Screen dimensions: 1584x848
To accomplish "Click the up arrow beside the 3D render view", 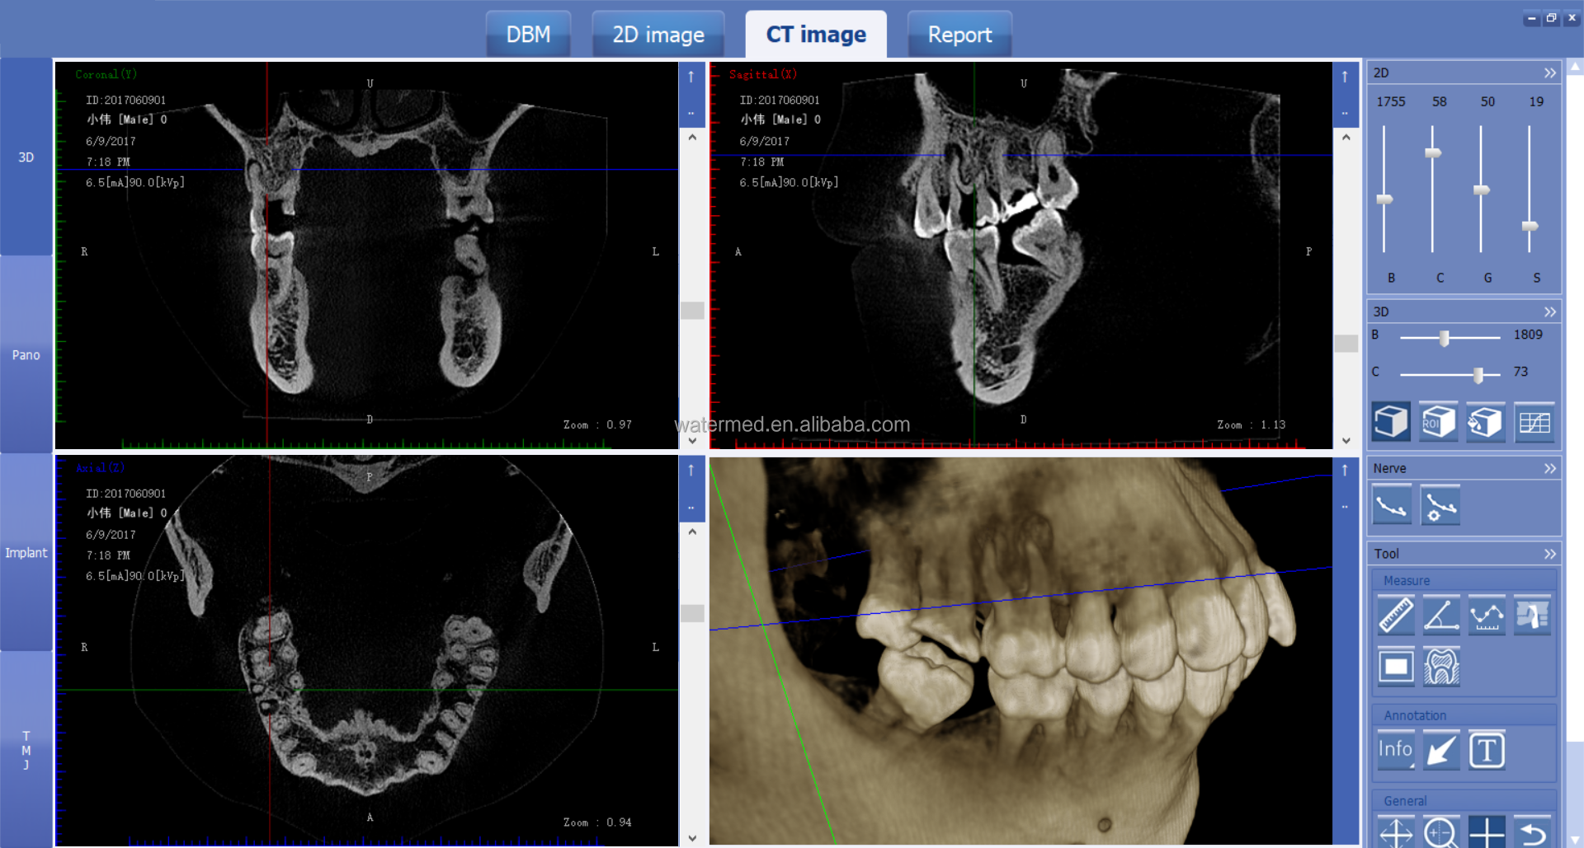I will [x=1345, y=470].
